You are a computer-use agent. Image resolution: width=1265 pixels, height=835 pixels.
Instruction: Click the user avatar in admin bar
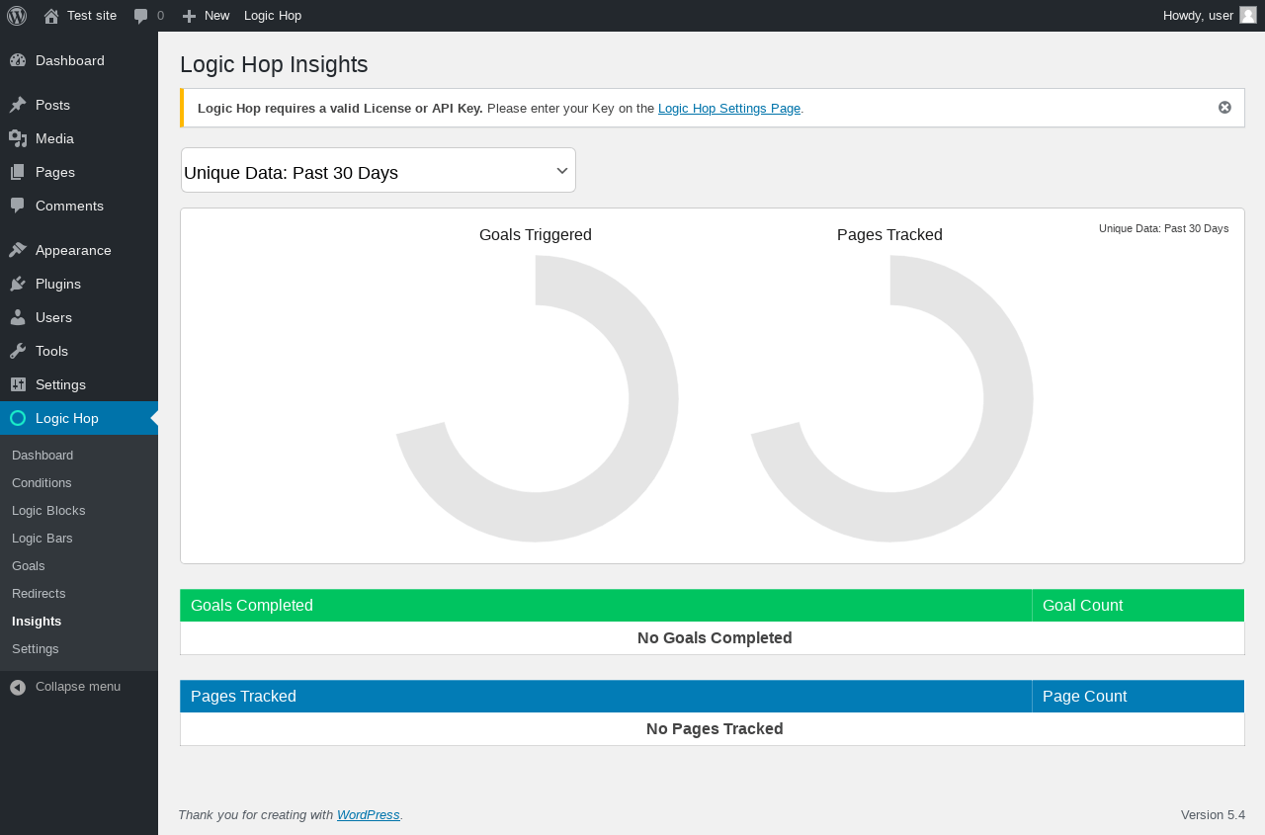1248,15
